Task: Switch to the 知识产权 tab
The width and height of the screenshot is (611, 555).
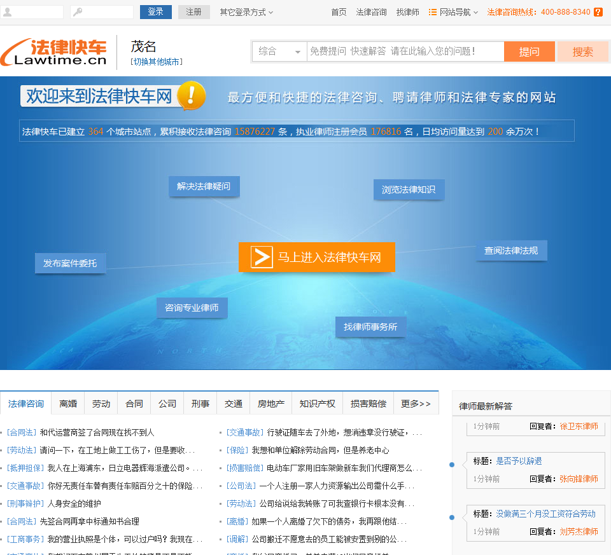Action: (318, 404)
